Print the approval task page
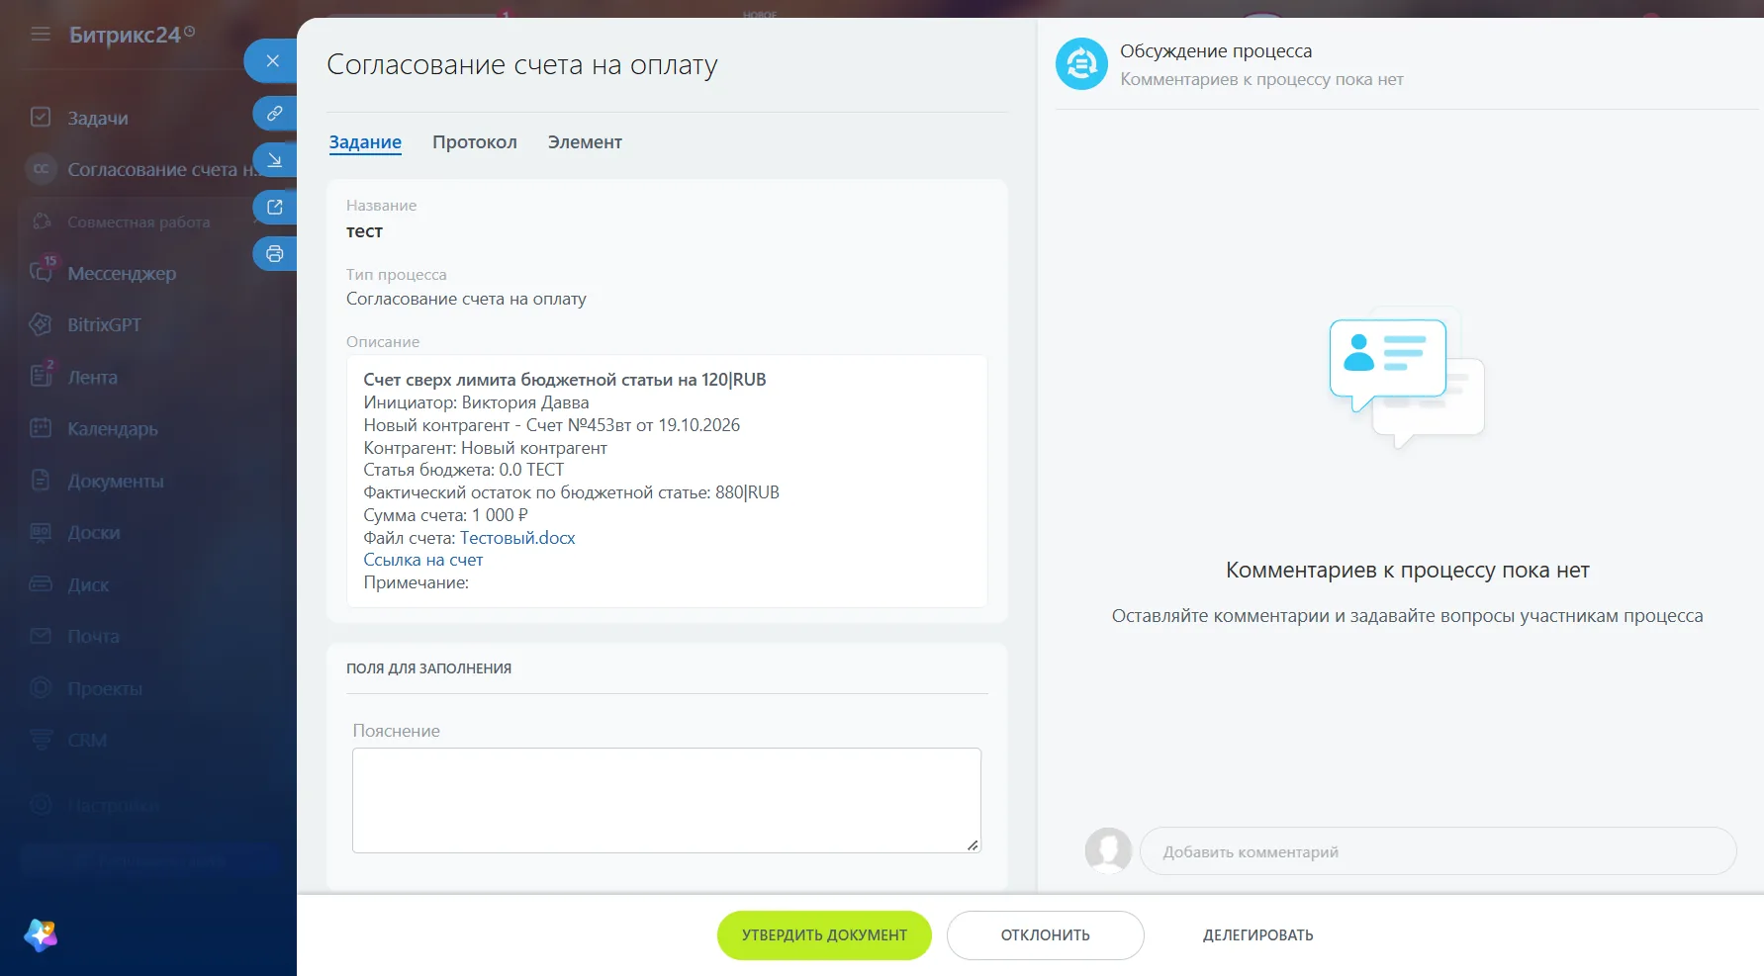Screen dimensions: 1764x976 [275, 254]
